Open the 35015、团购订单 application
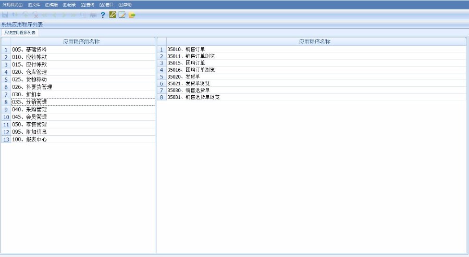The image size is (469, 257). point(316,63)
